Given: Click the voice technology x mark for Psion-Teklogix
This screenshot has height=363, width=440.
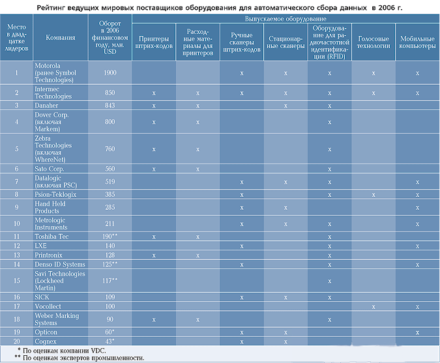Looking at the screenshot, I should (x=374, y=195).
